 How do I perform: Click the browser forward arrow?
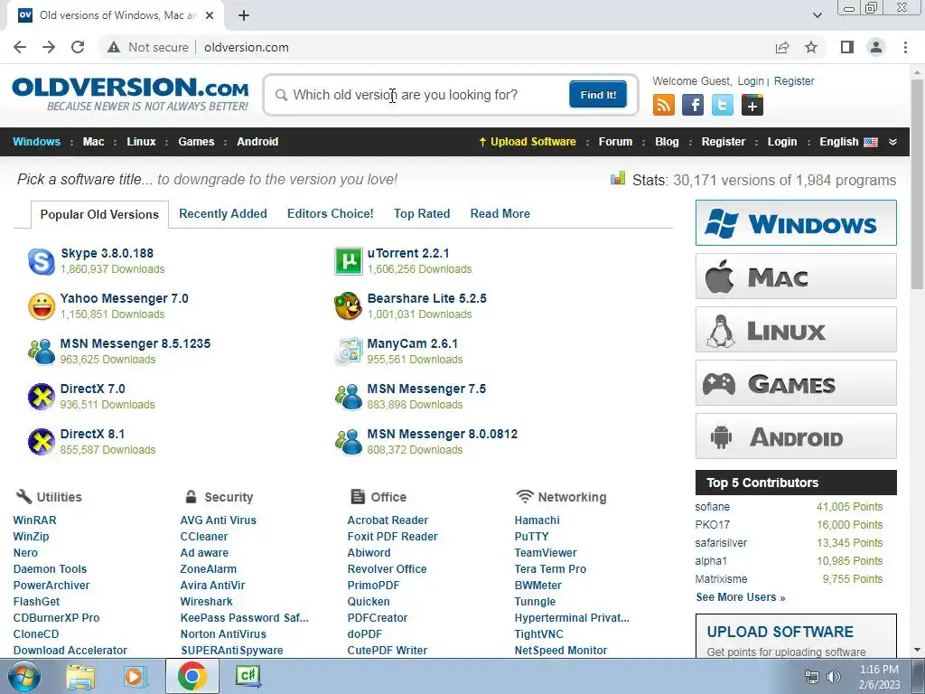[49, 47]
